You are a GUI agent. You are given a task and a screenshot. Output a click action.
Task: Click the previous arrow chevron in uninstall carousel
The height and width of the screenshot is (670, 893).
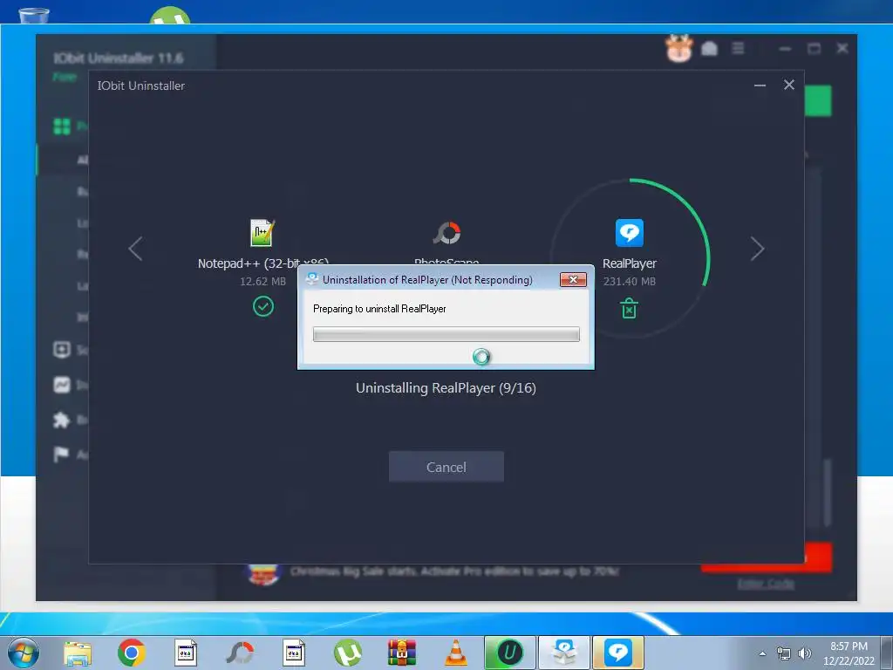point(135,249)
